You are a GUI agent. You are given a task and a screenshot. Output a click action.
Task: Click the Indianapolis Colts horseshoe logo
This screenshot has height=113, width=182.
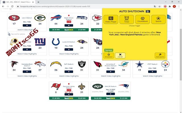56,42
